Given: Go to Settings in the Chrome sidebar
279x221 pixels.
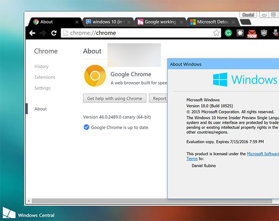Looking at the screenshot, I should tap(42, 88).
